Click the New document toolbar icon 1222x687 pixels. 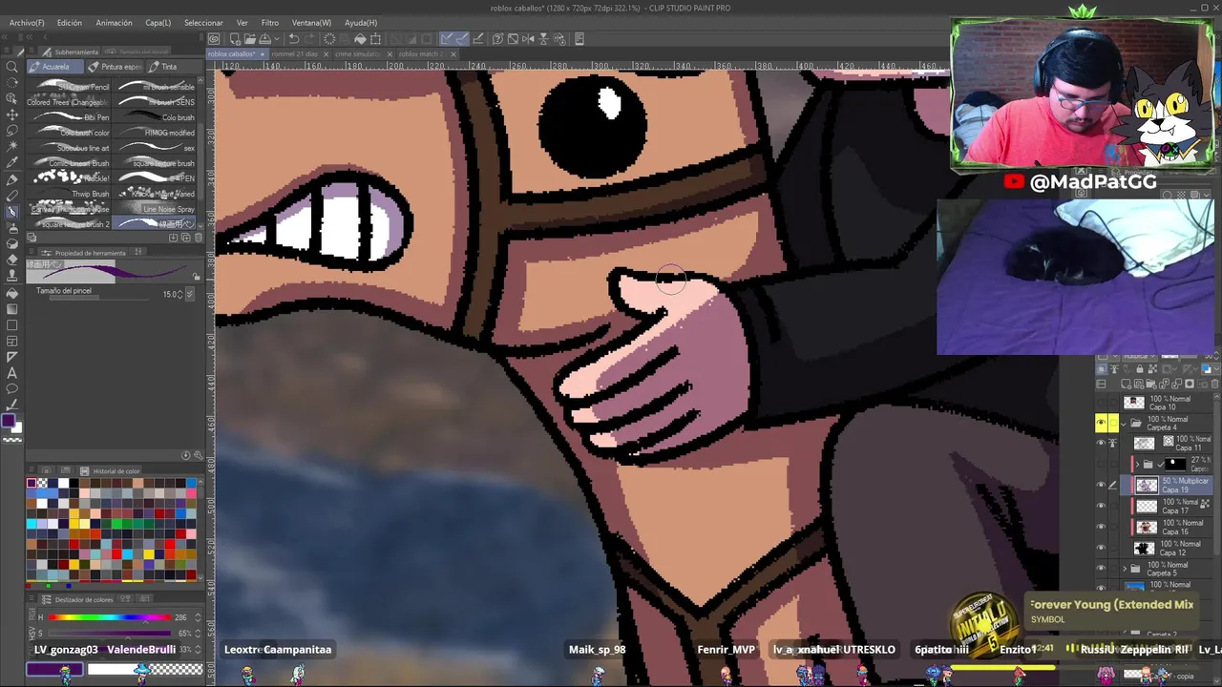(235, 39)
